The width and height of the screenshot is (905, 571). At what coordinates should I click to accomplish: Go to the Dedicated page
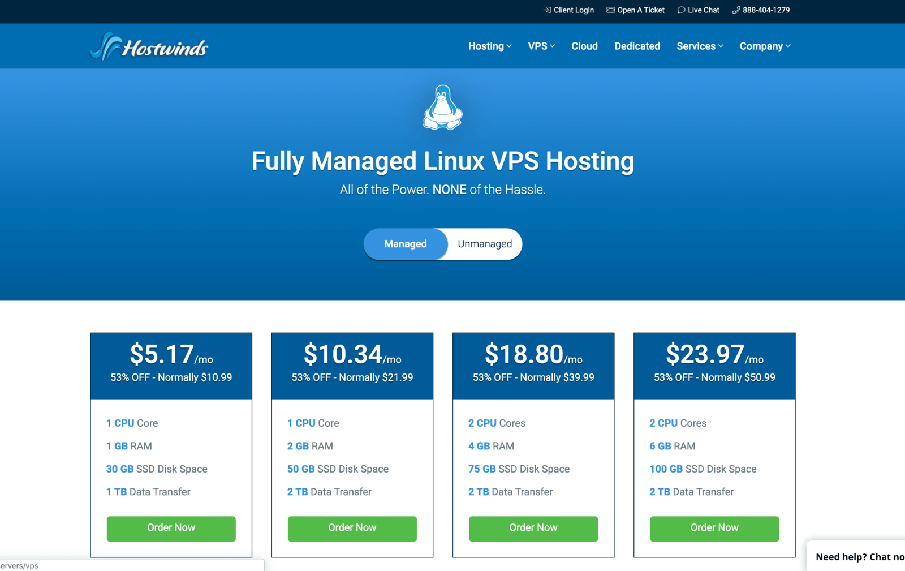click(637, 46)
